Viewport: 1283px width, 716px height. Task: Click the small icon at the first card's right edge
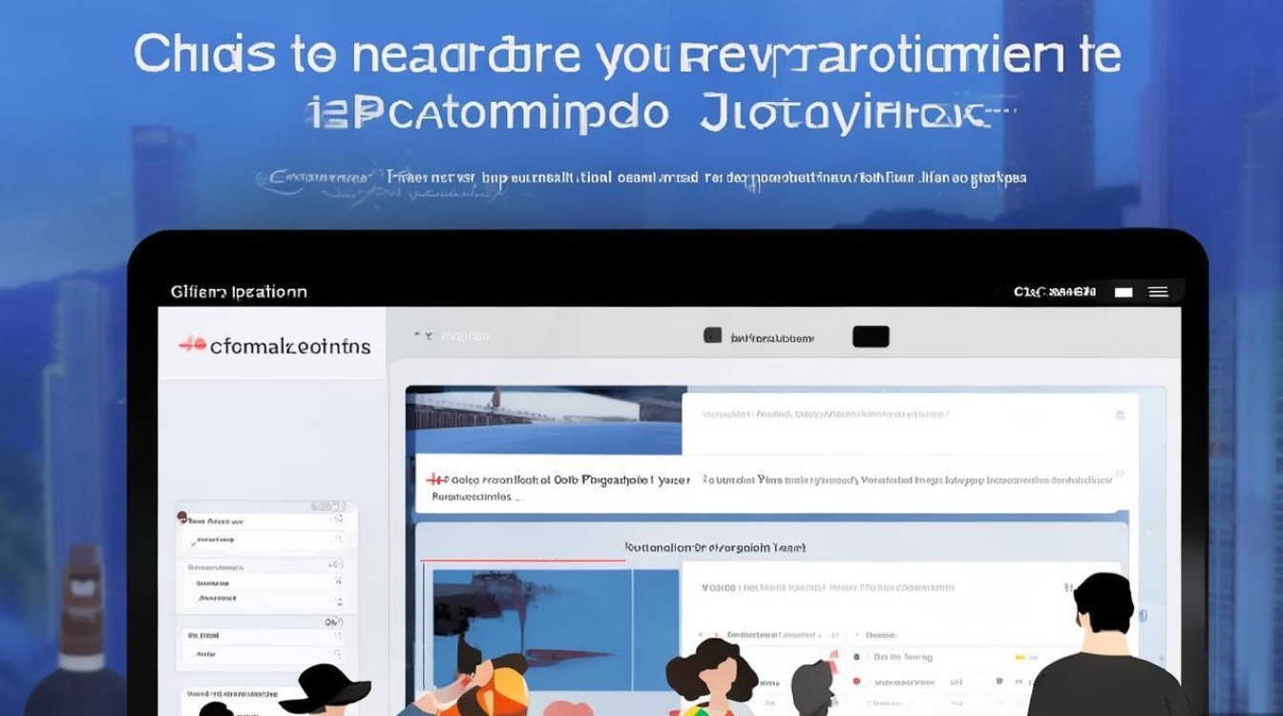tap(1120, 415)
